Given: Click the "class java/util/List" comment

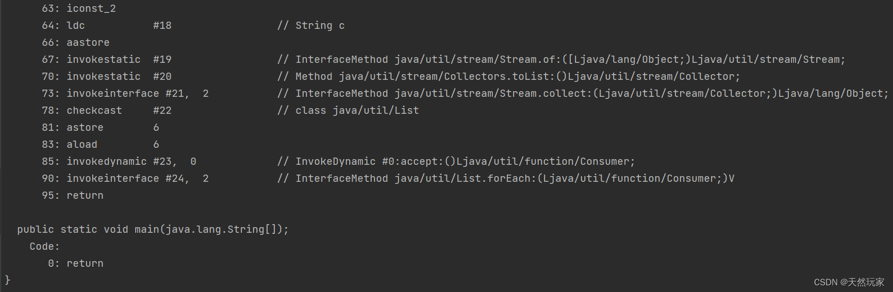Looking at the screenshot, I should [349, 111].
